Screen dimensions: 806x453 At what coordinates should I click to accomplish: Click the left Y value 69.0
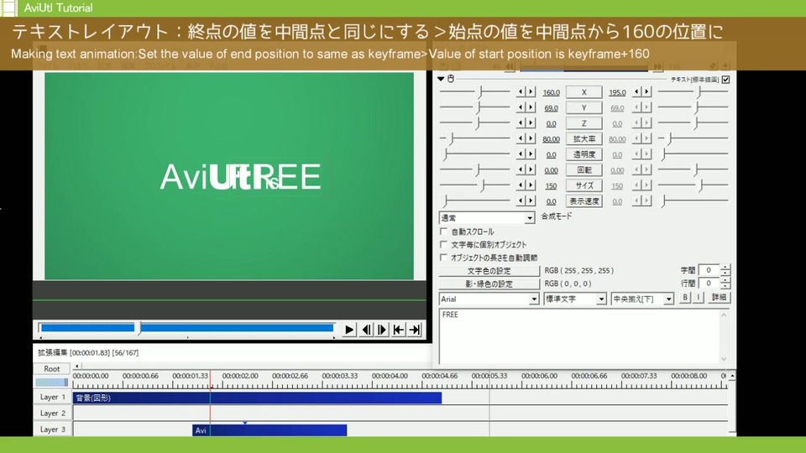click(x=551, y=108)
